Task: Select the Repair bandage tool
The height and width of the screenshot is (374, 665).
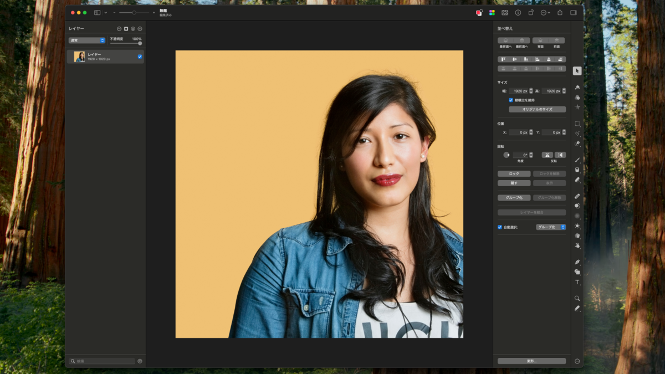Action: coord(577,196)
